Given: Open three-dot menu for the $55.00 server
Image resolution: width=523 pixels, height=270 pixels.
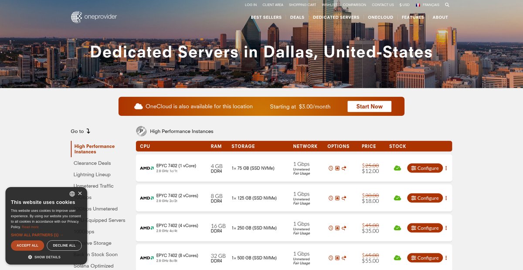Looking at the screenshot, I should [x=446, y=258].
